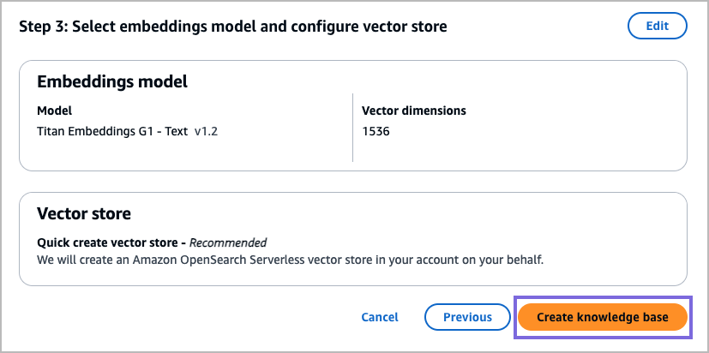
Task: Click the Vector store heading
Action: [x=84, y=213]
